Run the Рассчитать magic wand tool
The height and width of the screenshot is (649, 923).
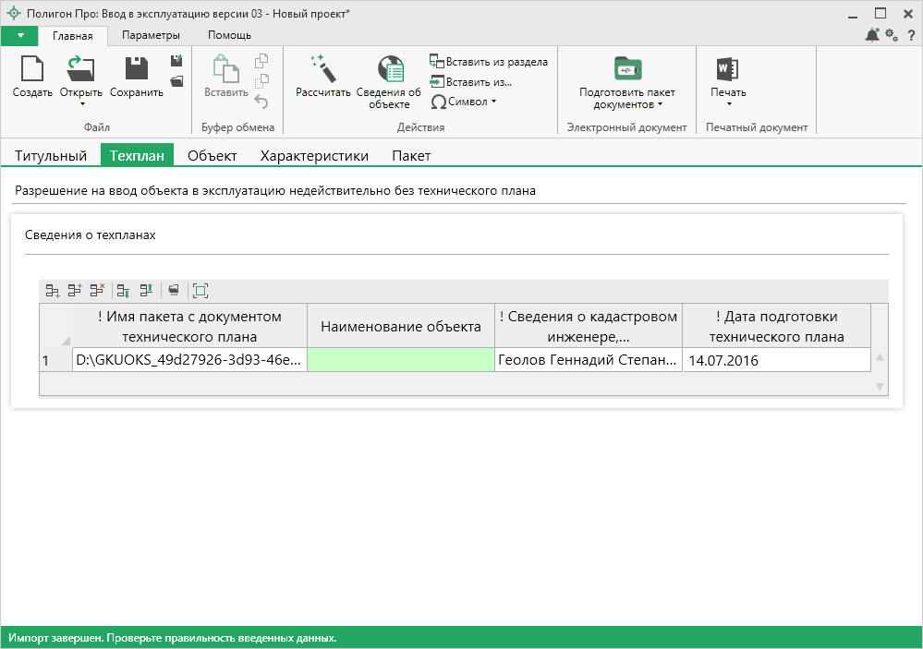[x=322, y=69]
